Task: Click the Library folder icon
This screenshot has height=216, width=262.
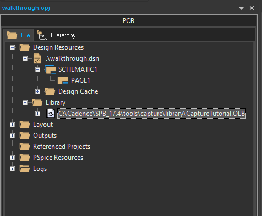Action: click(x=37, y=102)
